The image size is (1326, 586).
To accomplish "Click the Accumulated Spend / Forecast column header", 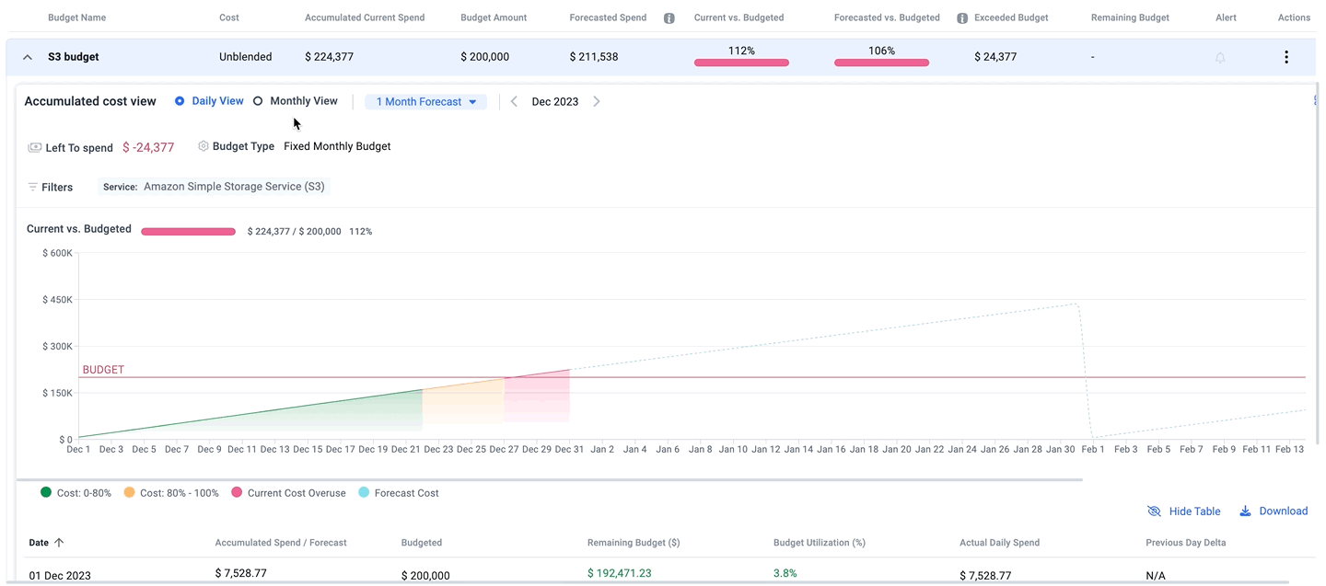I will (x=281, y=543).
